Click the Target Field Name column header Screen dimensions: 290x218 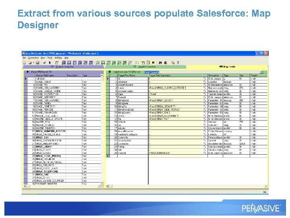tap(133, 75)
